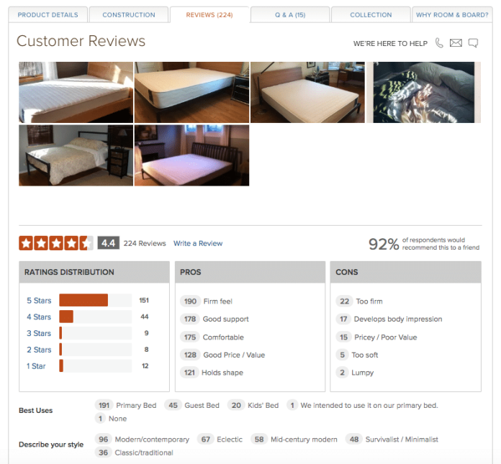501x464 pixels.
Task: Select the Primary Bed best use tag
Action: [125, 405]
